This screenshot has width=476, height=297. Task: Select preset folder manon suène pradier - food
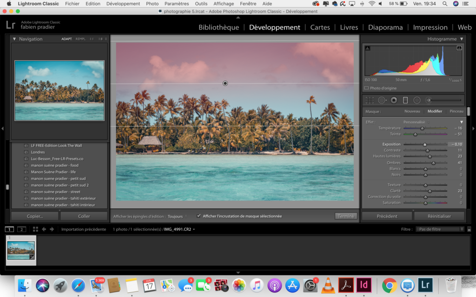point(55,165)
